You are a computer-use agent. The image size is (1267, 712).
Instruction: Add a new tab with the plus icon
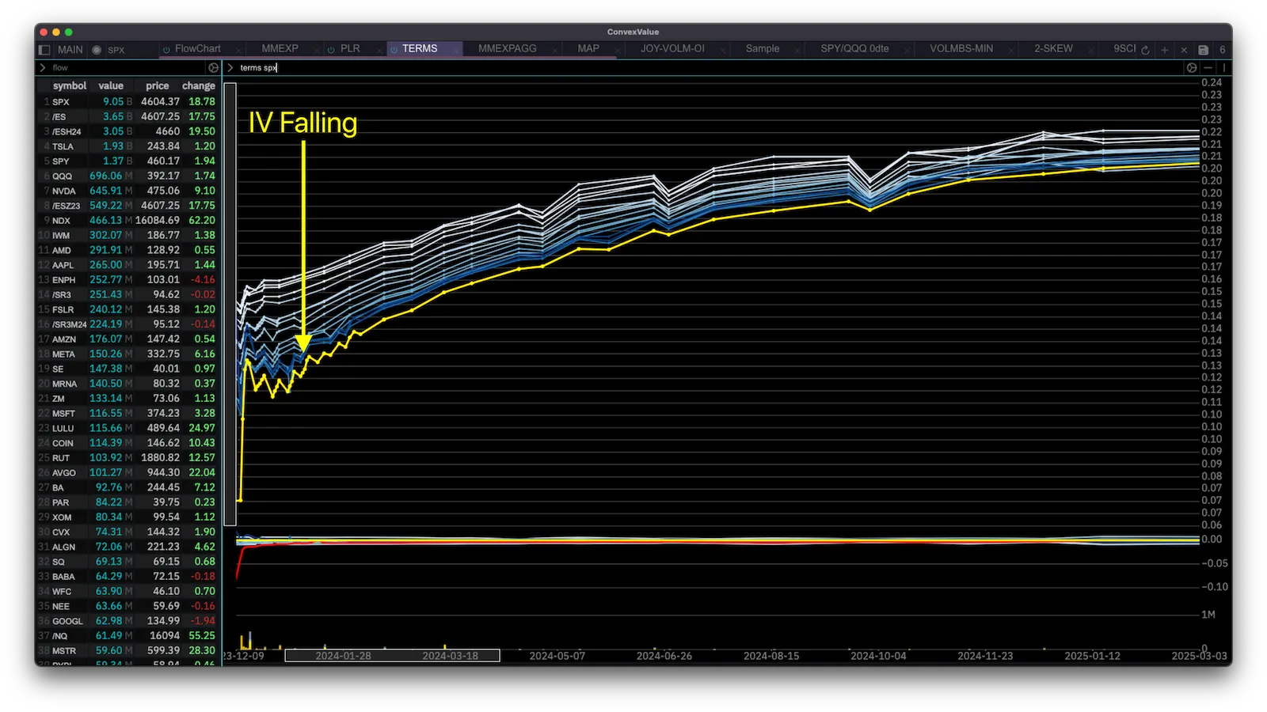click(x=1165, y=50)
